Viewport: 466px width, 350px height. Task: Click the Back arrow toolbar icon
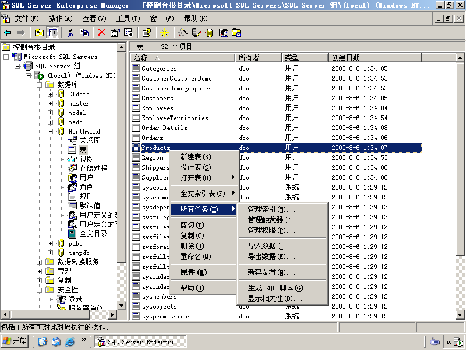8,33
